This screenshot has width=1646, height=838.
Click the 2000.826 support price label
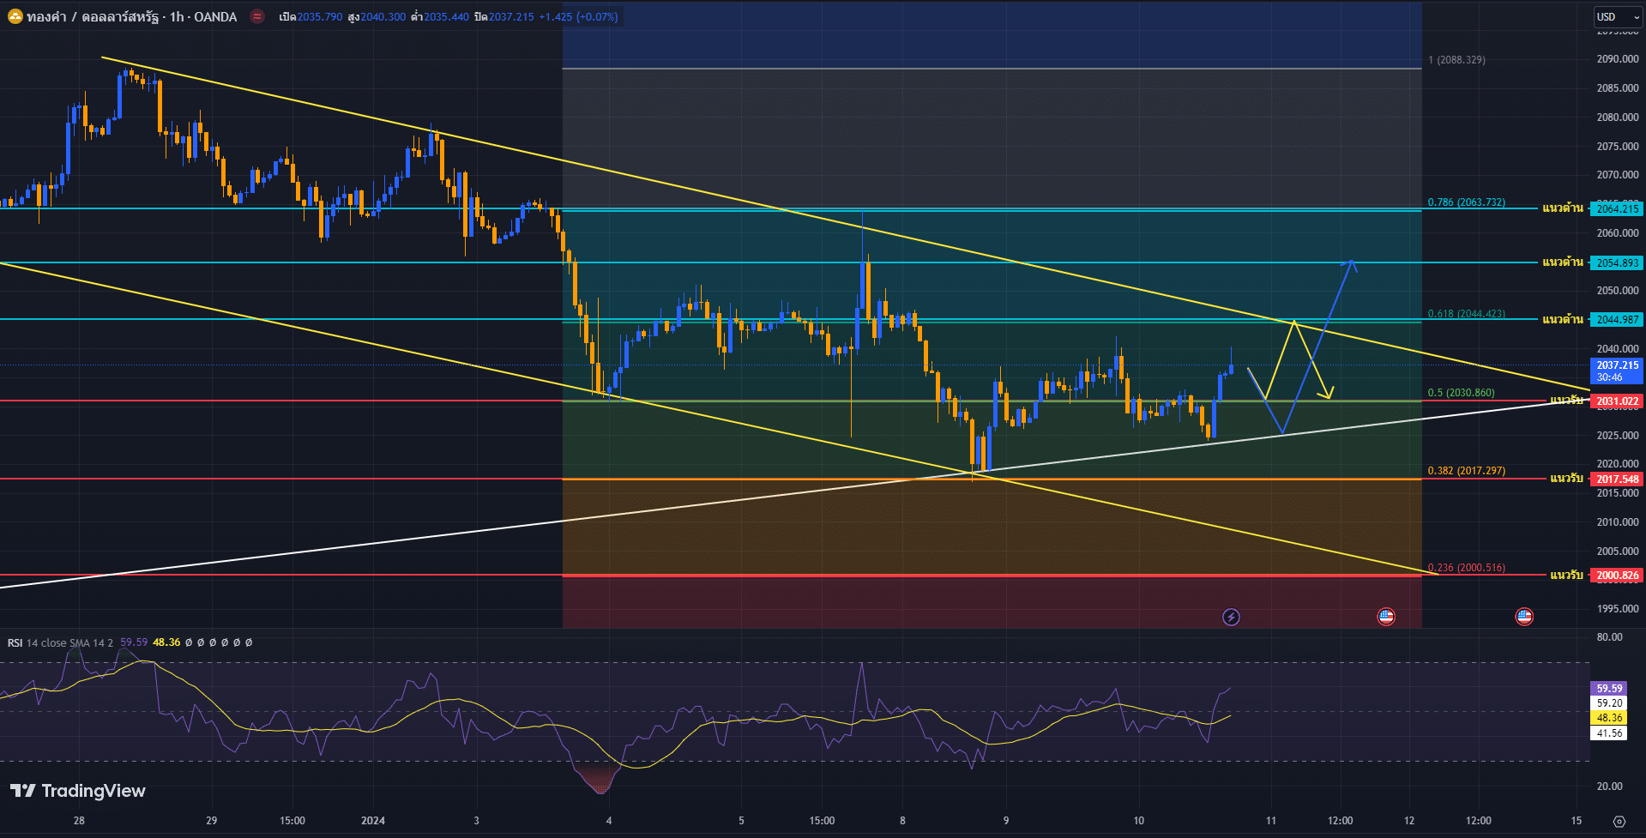(x=1617, y=576)
